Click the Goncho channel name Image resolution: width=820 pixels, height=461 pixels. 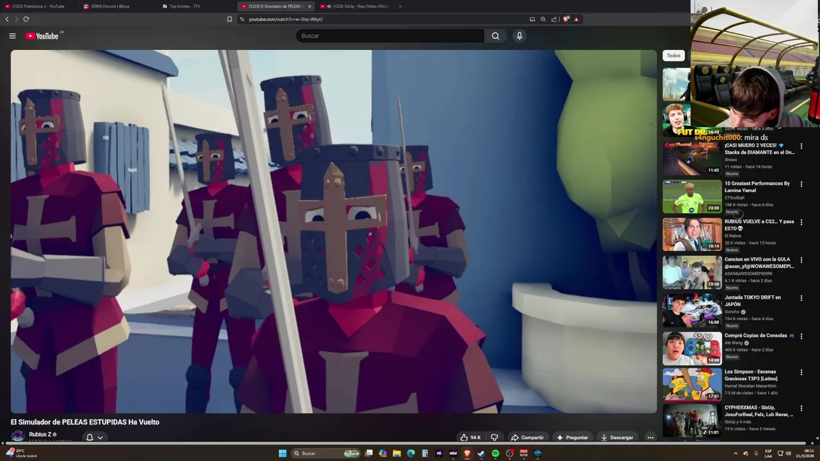point(732,312)
